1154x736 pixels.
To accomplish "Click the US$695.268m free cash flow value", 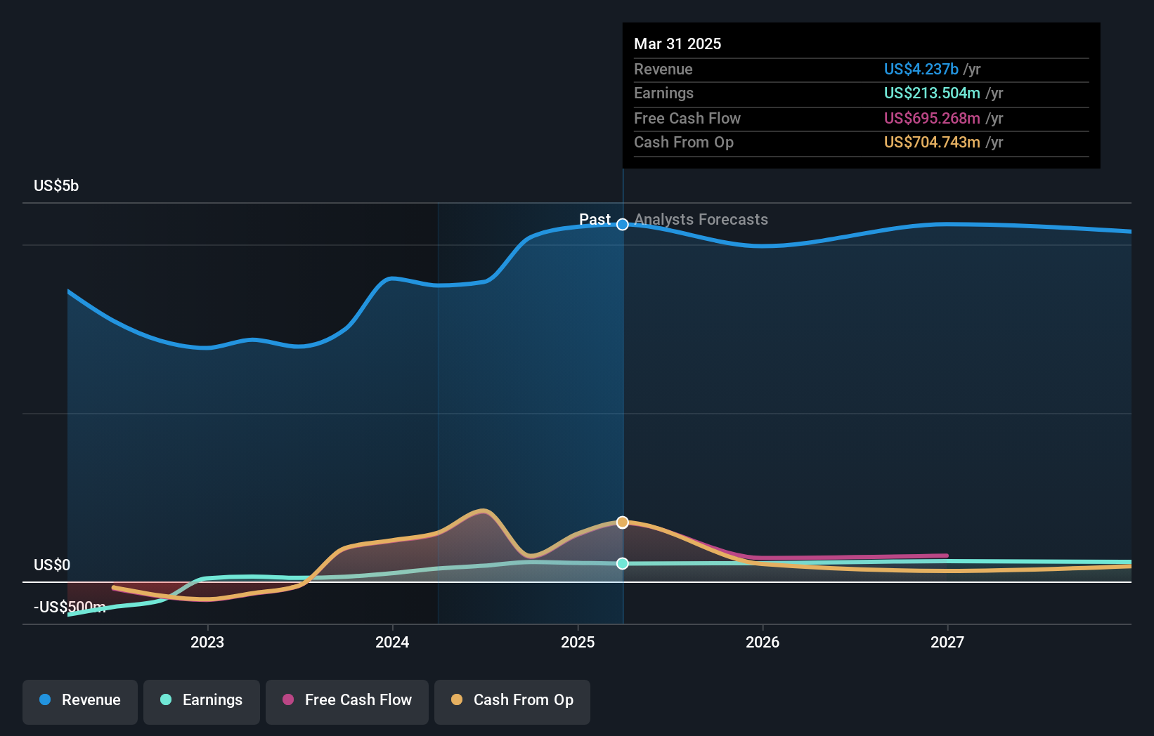I will coord(932,119).
